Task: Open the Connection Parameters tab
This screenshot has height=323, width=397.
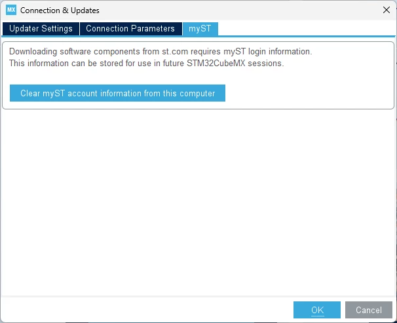Action: click(x=130, y=29)
